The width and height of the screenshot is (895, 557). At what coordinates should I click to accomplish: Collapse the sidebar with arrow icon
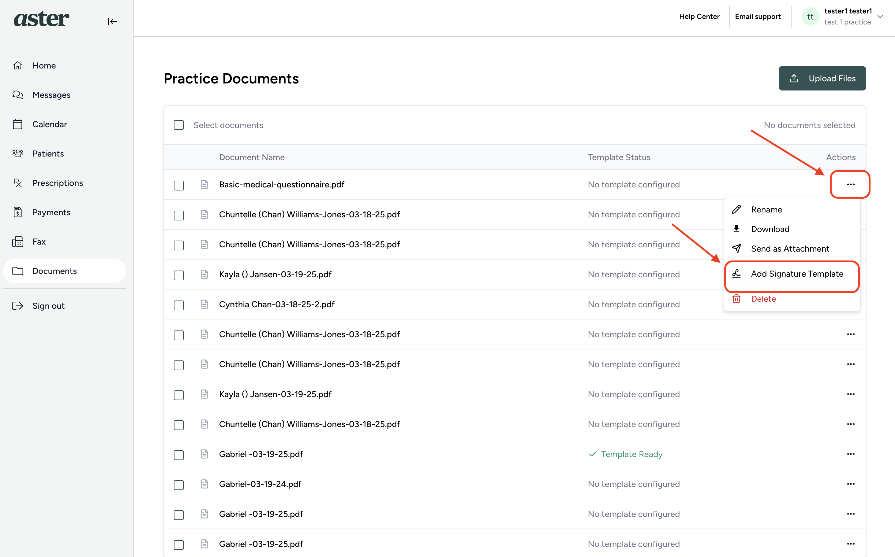pyautogui.click(x=112, y=21)
